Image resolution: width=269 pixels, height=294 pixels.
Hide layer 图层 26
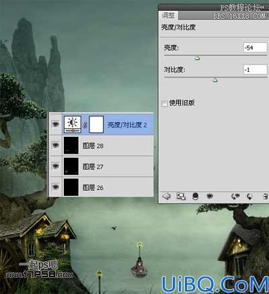coord(55,187)
